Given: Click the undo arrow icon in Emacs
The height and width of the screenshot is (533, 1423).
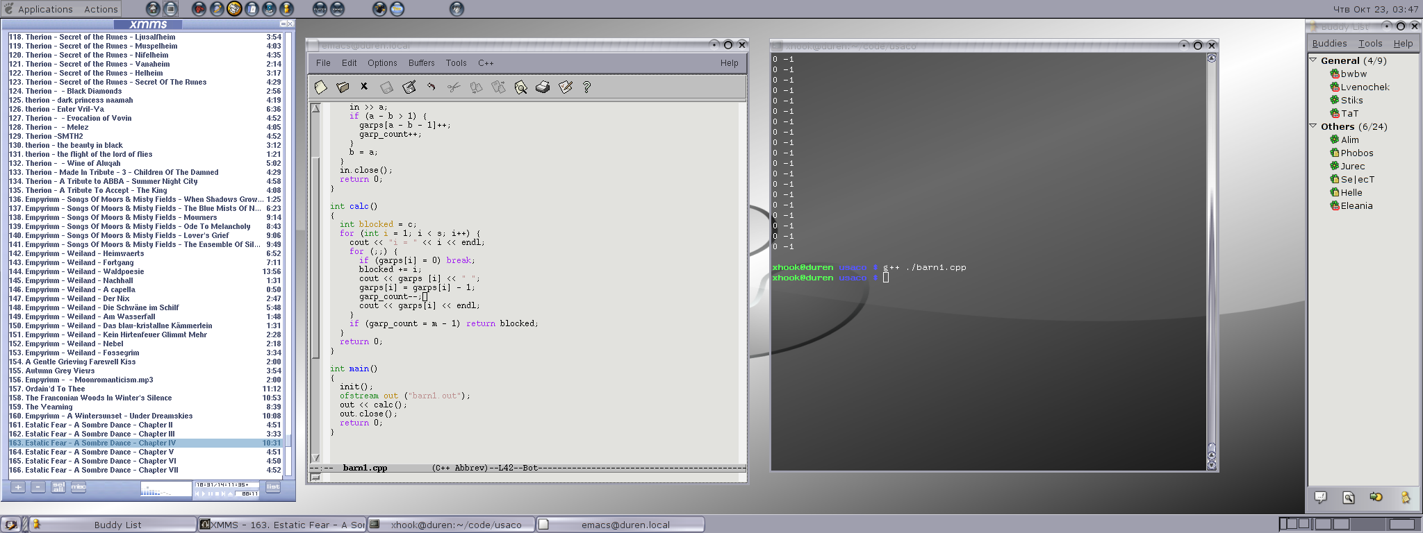Looking at the screenshot, I should (431, 87).
